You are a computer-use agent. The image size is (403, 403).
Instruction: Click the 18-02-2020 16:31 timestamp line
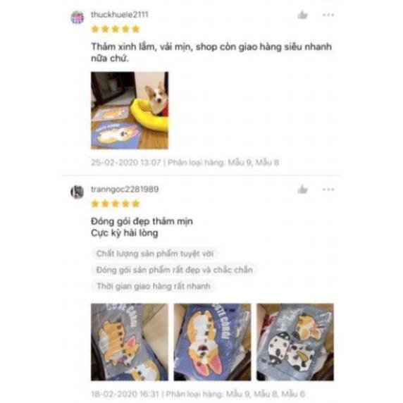(x=198, y=394)
